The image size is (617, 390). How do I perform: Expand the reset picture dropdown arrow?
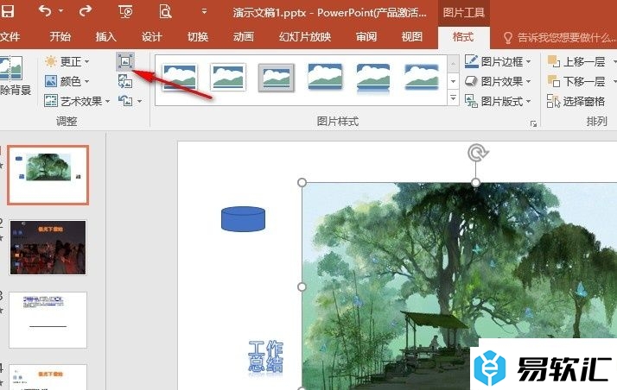pos(140,101)
